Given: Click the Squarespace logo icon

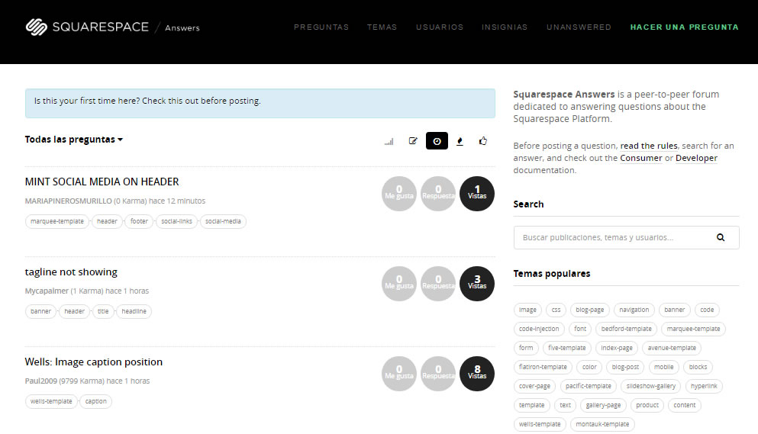Looking at the screenshot, I should click(x=36, y=27).
